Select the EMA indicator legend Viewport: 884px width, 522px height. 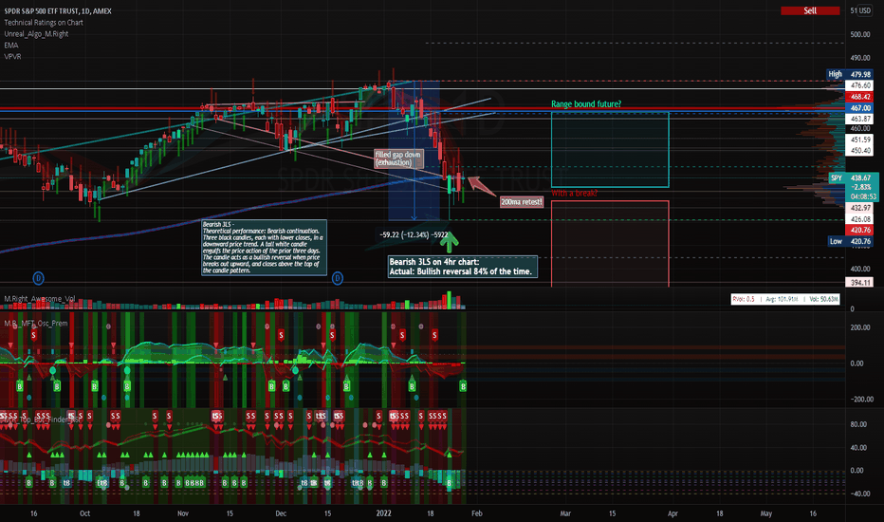coord(10,46)
